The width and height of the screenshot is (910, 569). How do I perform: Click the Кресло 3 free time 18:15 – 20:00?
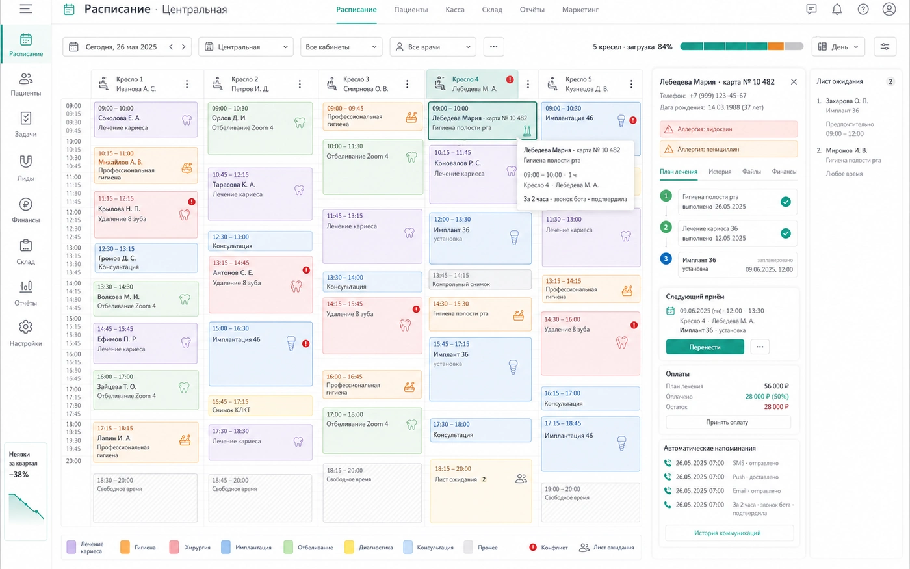pyautogui.click(x=372, y=493)
